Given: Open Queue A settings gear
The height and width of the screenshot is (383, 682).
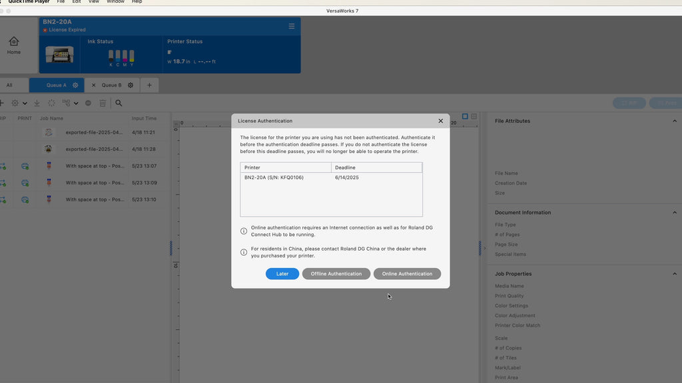Looking at the screenshot, I should click(75, 85).
